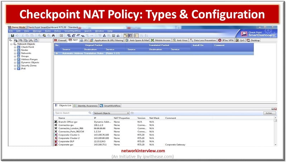The image size is (287, 163).
Task: Open the Policy menu
Action: click(57, 31)
